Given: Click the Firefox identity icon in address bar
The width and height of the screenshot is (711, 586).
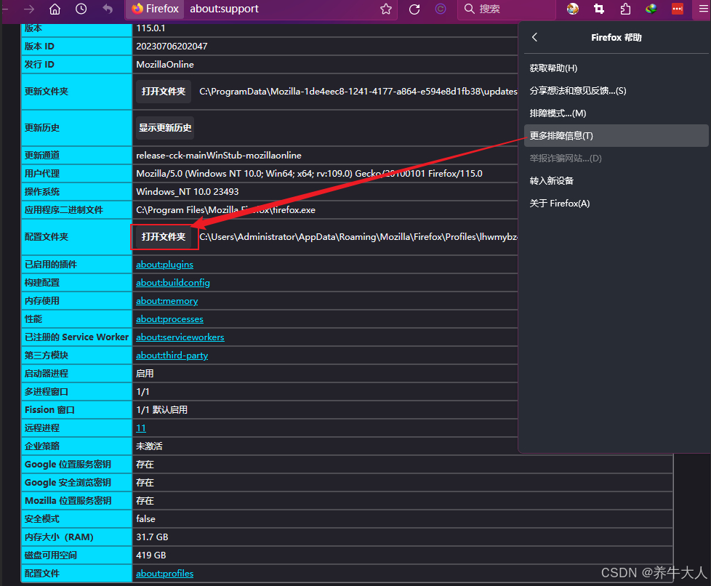Looking at the screenshot, I should pyautogui.click(x=156, y=9).
